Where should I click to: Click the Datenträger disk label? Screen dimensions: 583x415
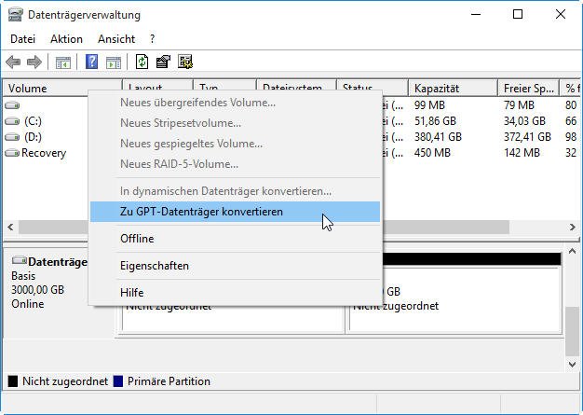pos(58,262)
